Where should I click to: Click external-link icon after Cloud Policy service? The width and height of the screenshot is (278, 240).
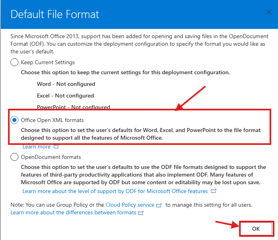[x=159, y=205]
